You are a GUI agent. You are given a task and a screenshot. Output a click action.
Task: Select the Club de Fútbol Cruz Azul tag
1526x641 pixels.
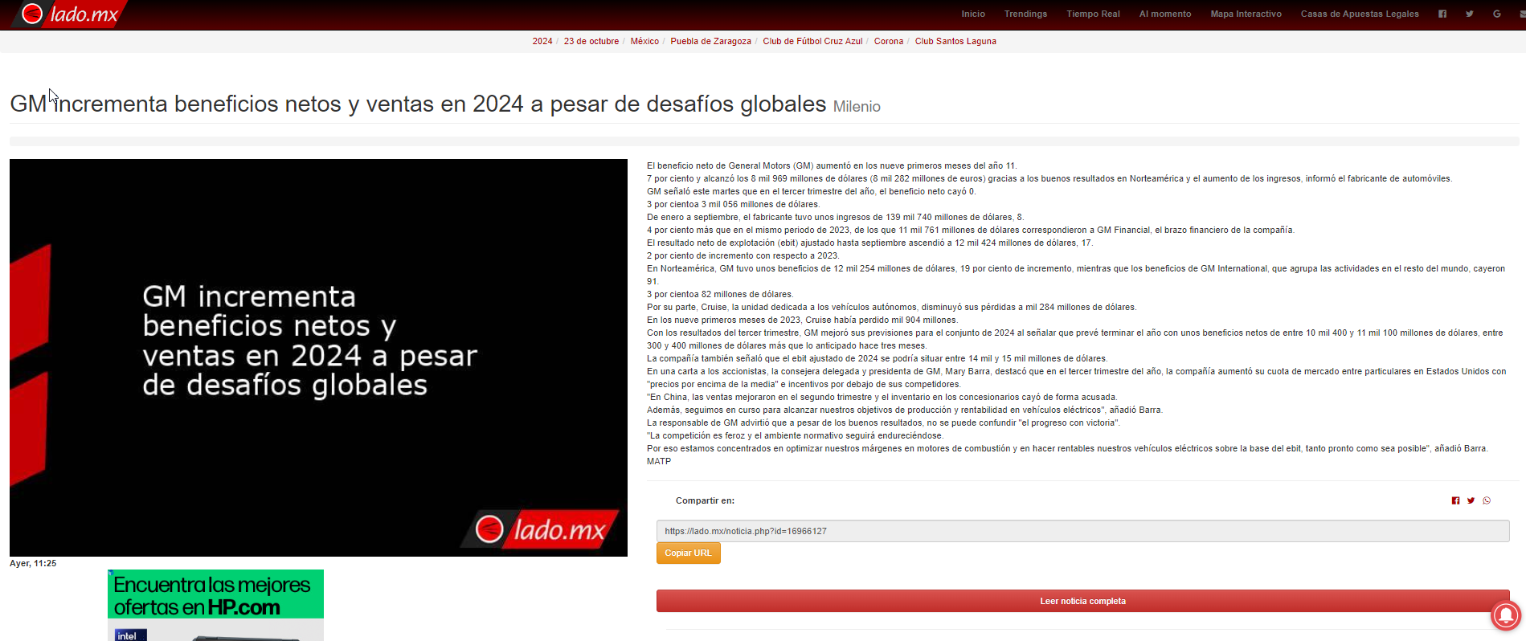click(x=812, y=41)
